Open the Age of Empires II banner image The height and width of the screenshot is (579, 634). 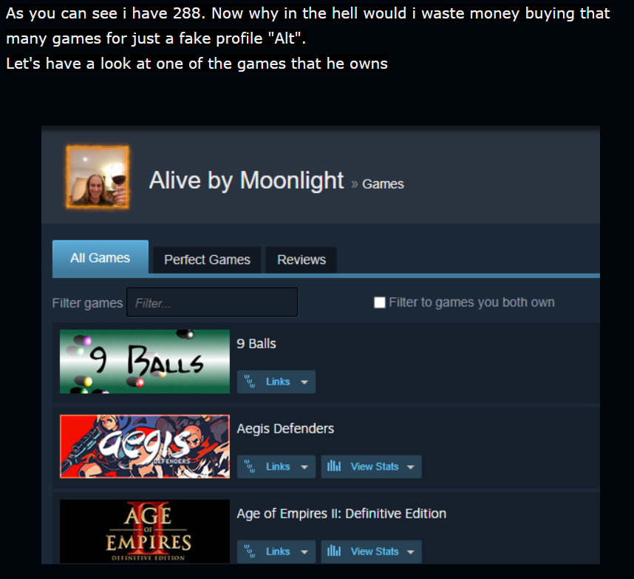[145, 531]
